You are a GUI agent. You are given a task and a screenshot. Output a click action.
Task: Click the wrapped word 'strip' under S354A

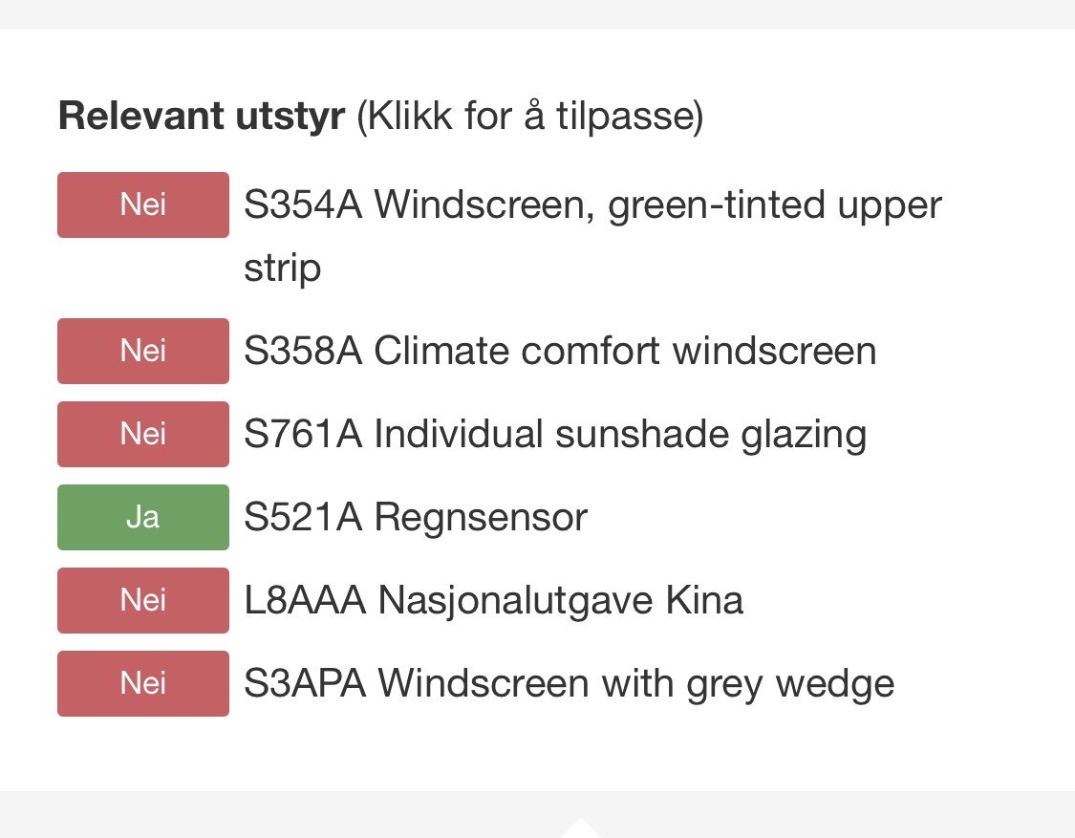pos(282,269)
